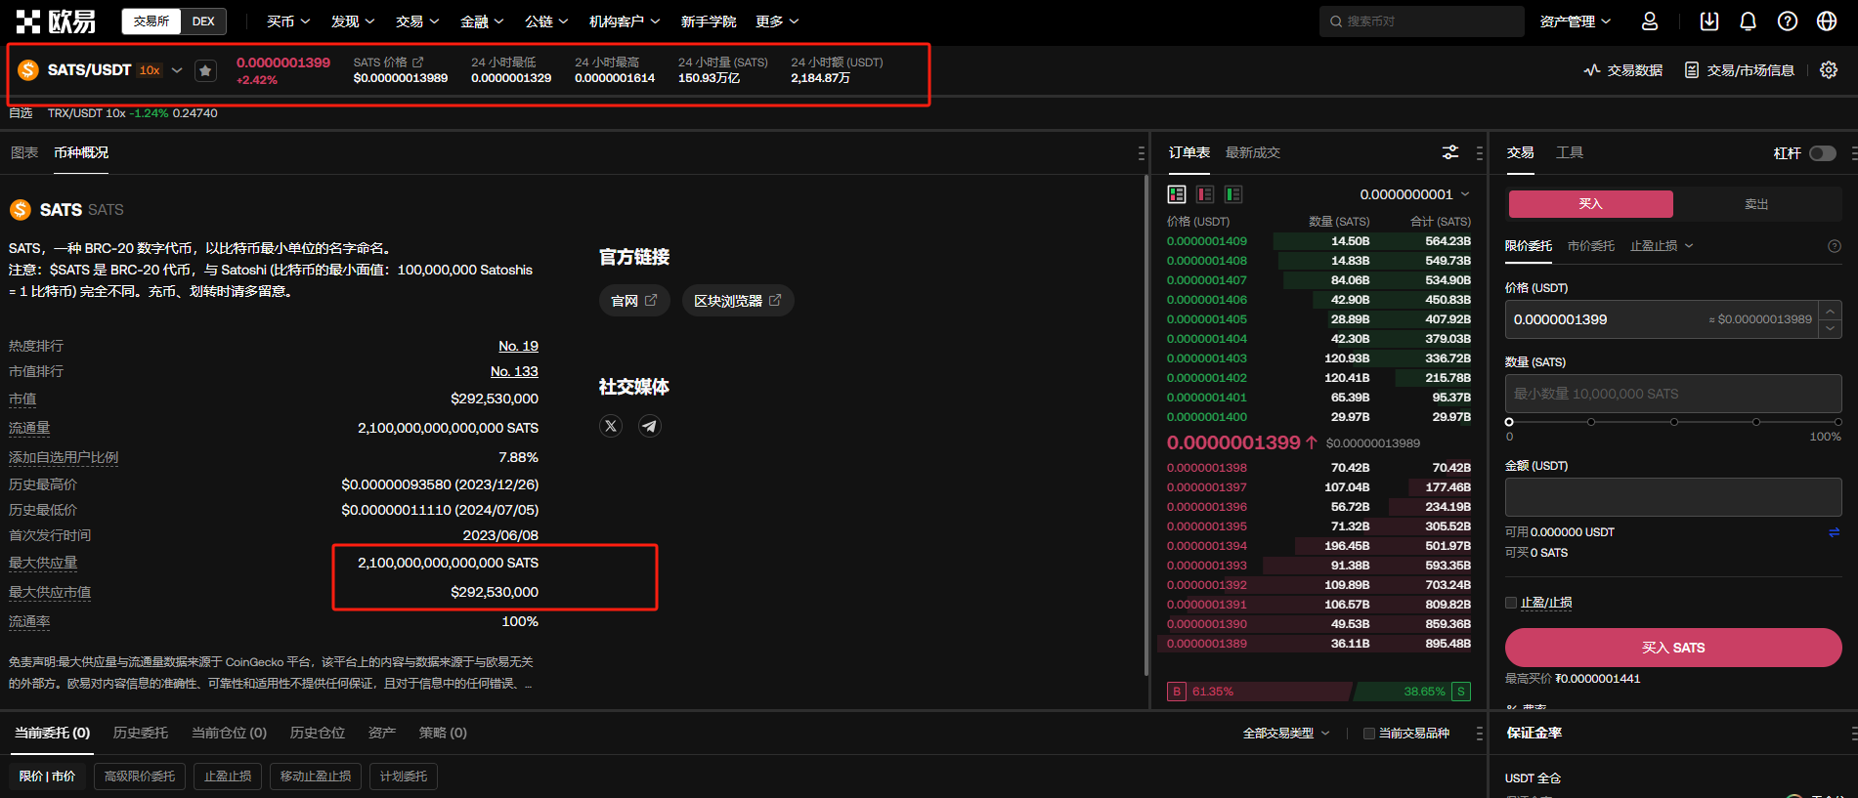The width and height of the screenshot is (1858, 798).
Task: Switch to the 最新成交 tab
Action: pyautogui.click(x=1252, y=153)
